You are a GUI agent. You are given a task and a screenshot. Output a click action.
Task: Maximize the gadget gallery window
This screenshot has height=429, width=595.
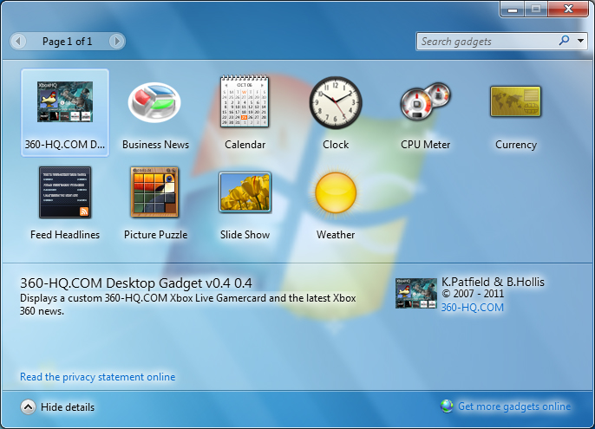(536, 9)
